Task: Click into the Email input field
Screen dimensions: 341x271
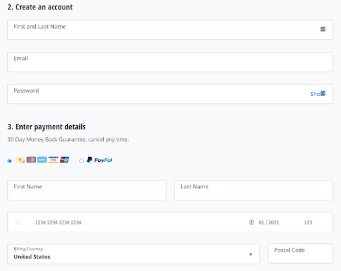Action: coord(170,62)
